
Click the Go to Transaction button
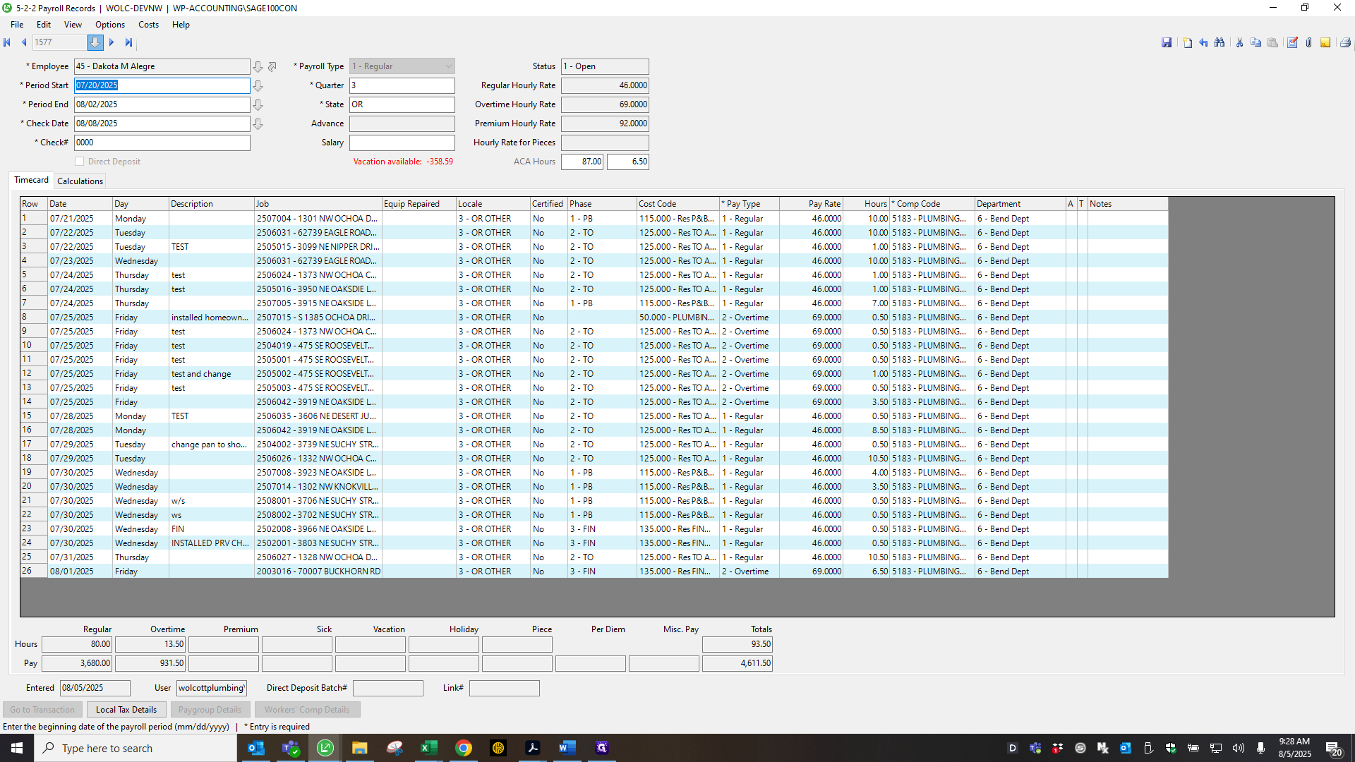(42, 710)
